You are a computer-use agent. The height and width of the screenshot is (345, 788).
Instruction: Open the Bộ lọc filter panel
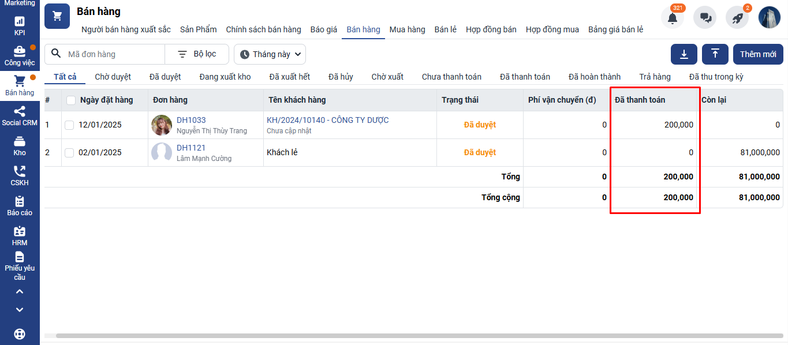[x=197, y=54]
